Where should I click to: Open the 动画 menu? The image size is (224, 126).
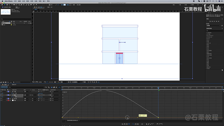click(36, 1)
